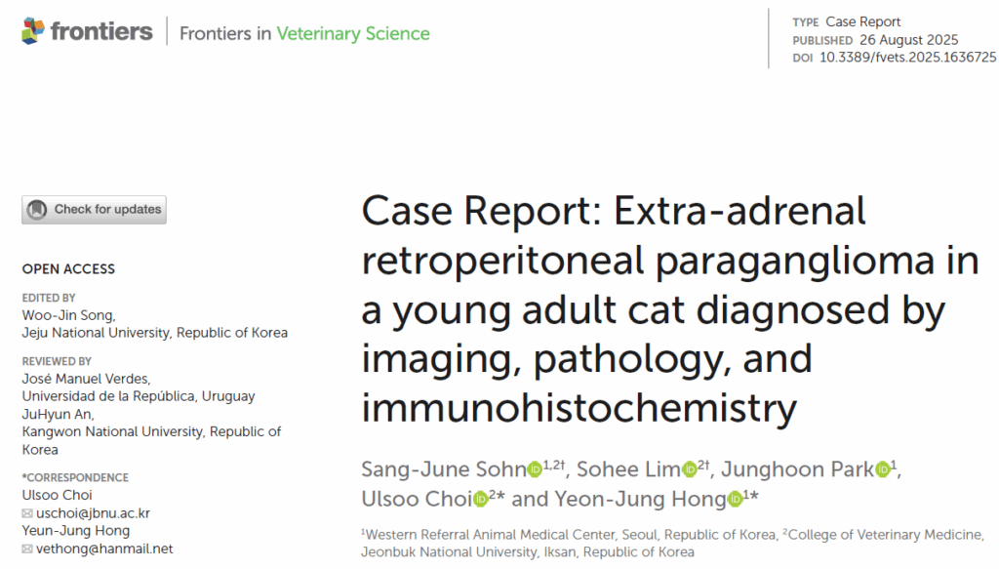This screenshot has width=999, height=569.
Task: Open ORCID icon next to Ulsoo Choi
Action: click(480, 500)
